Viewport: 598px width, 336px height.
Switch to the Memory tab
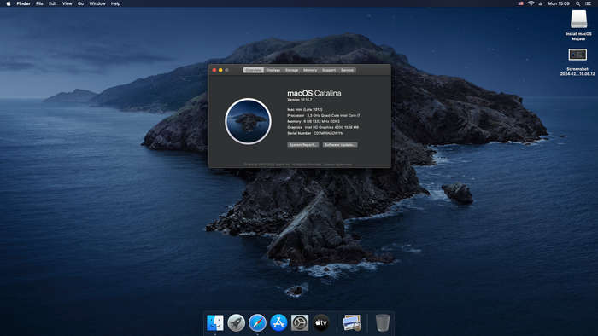point(310,70)
